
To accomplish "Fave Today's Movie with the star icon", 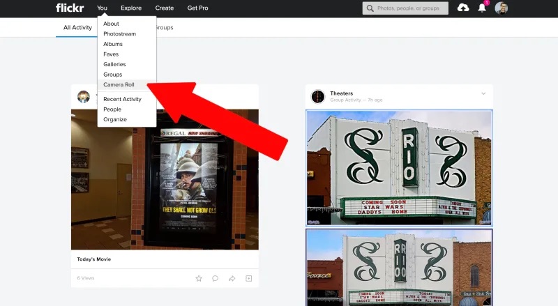I will 199,278.
